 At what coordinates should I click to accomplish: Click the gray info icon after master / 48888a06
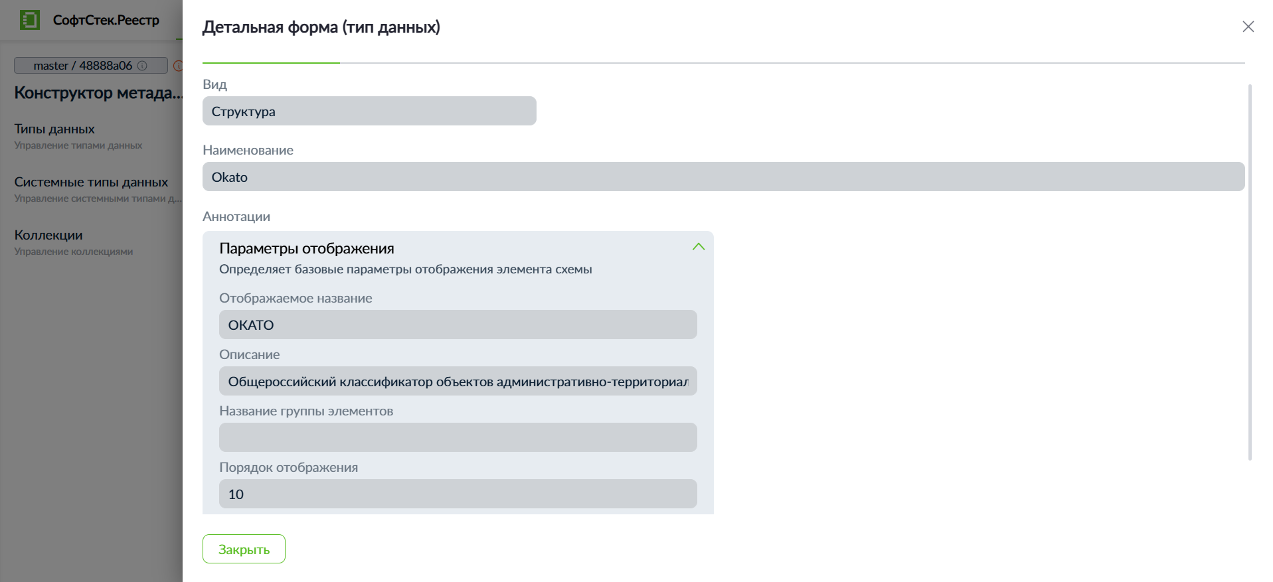[x=142, y=66]
